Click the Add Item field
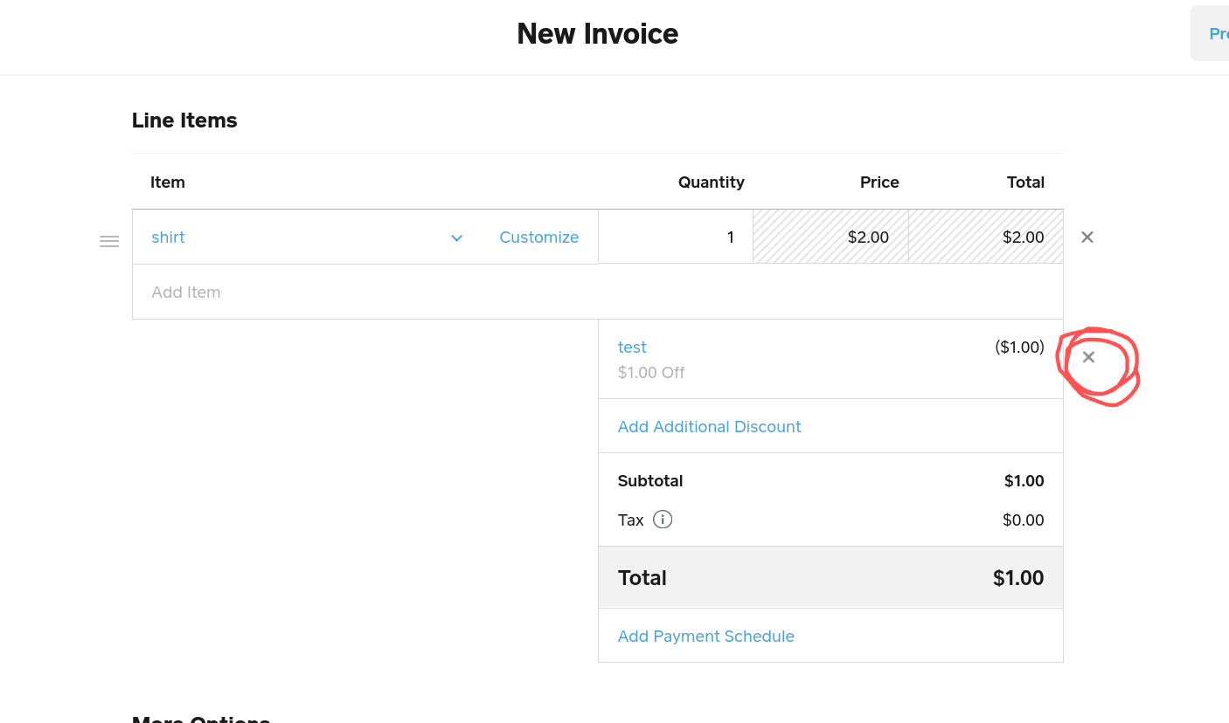Screen dimensions: 1229x723 click(x=597, y=293)
